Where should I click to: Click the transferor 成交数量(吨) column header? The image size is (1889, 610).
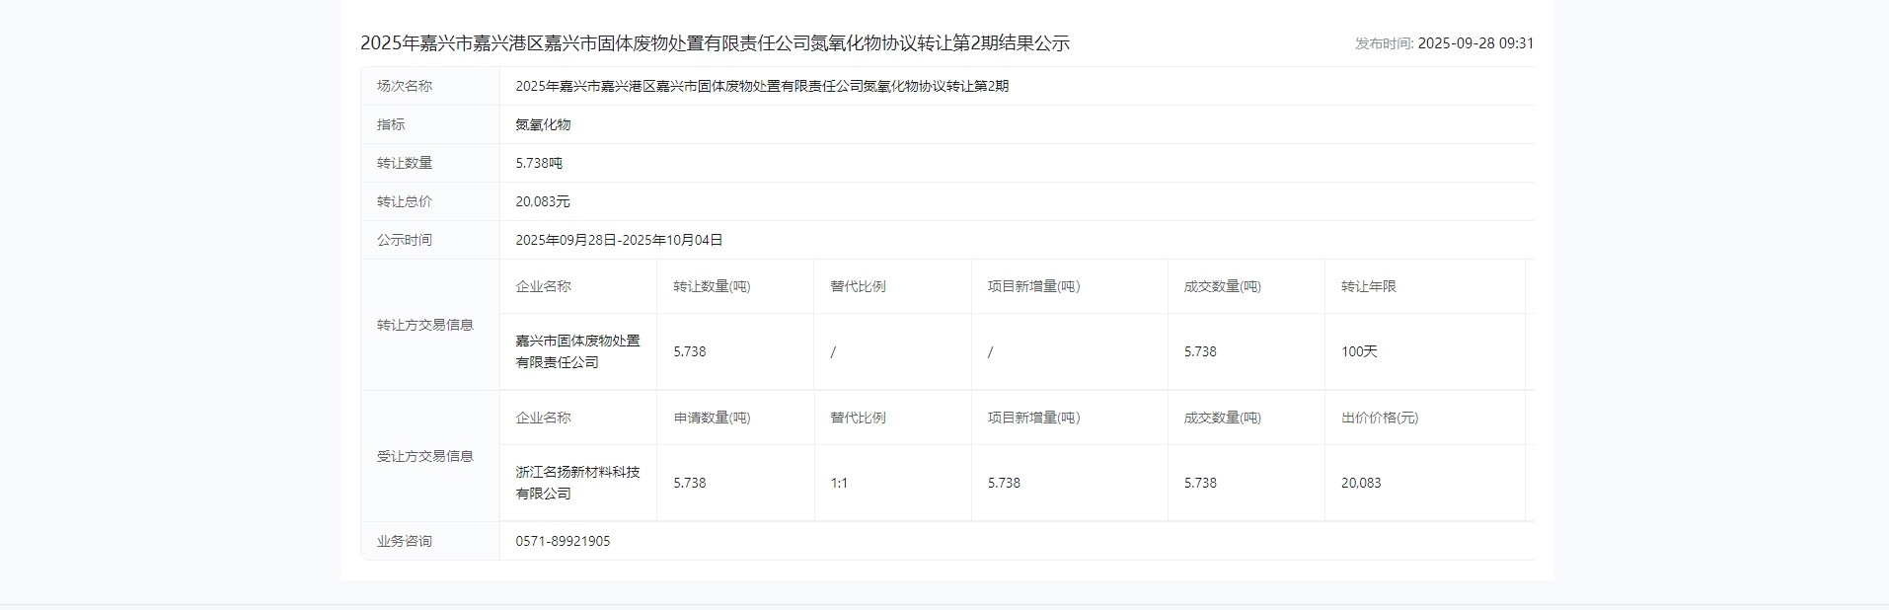pos(1223,286)
